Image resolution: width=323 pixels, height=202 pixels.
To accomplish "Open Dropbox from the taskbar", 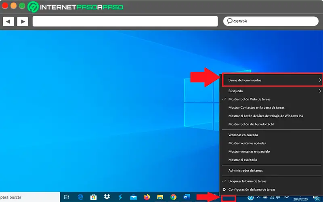I will coord(107,197).
